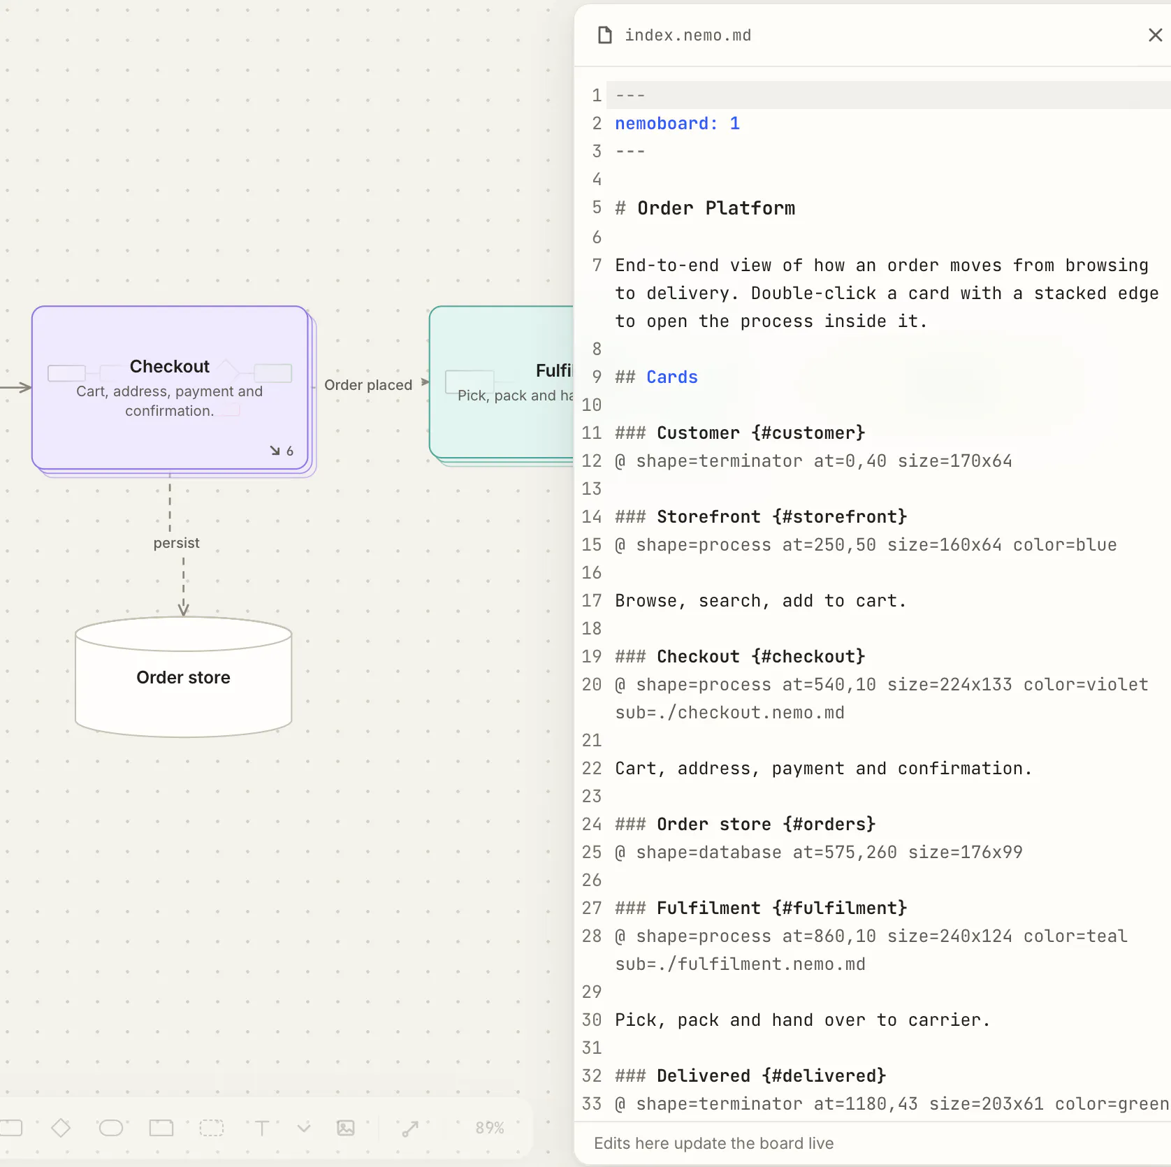This screenshot has width=1171, height=1167.
Task: Select the card shape tool with notched corner
Action: [x=161, y=1128]
